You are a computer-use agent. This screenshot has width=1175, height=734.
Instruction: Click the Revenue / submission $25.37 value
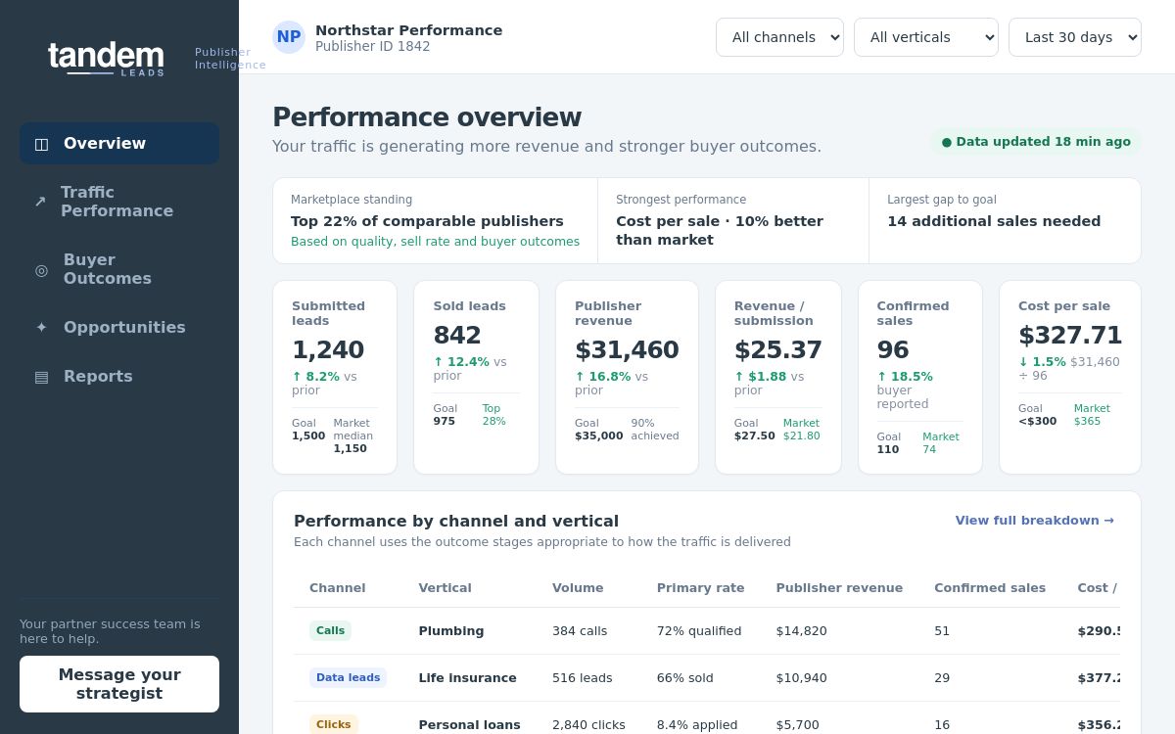778,350
